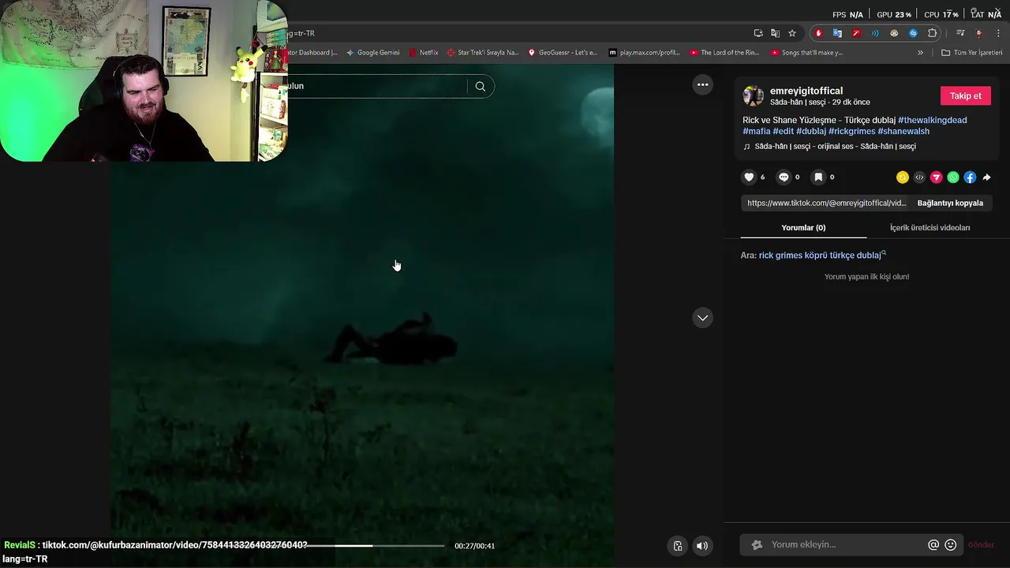Switch to the İçerik üreticisi videoları tab

[x=930, y=227]
